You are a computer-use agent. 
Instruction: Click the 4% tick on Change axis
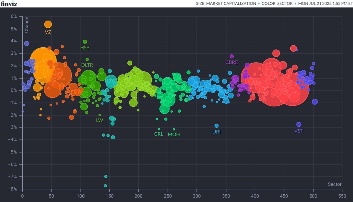14,41
